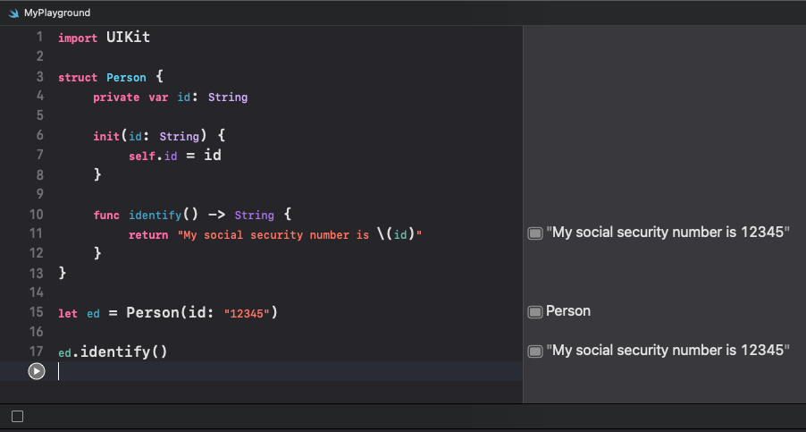This screenshot has width=806, height=432.
Task: Click line number 14 in gutter
Action: click(x=37, y=292)
